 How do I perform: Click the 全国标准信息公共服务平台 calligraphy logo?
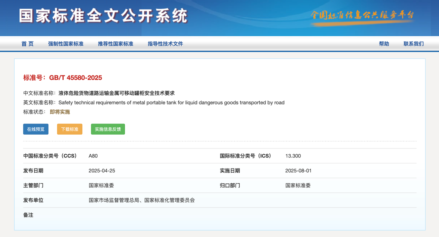pyautogui.click(x=362, y=16)
